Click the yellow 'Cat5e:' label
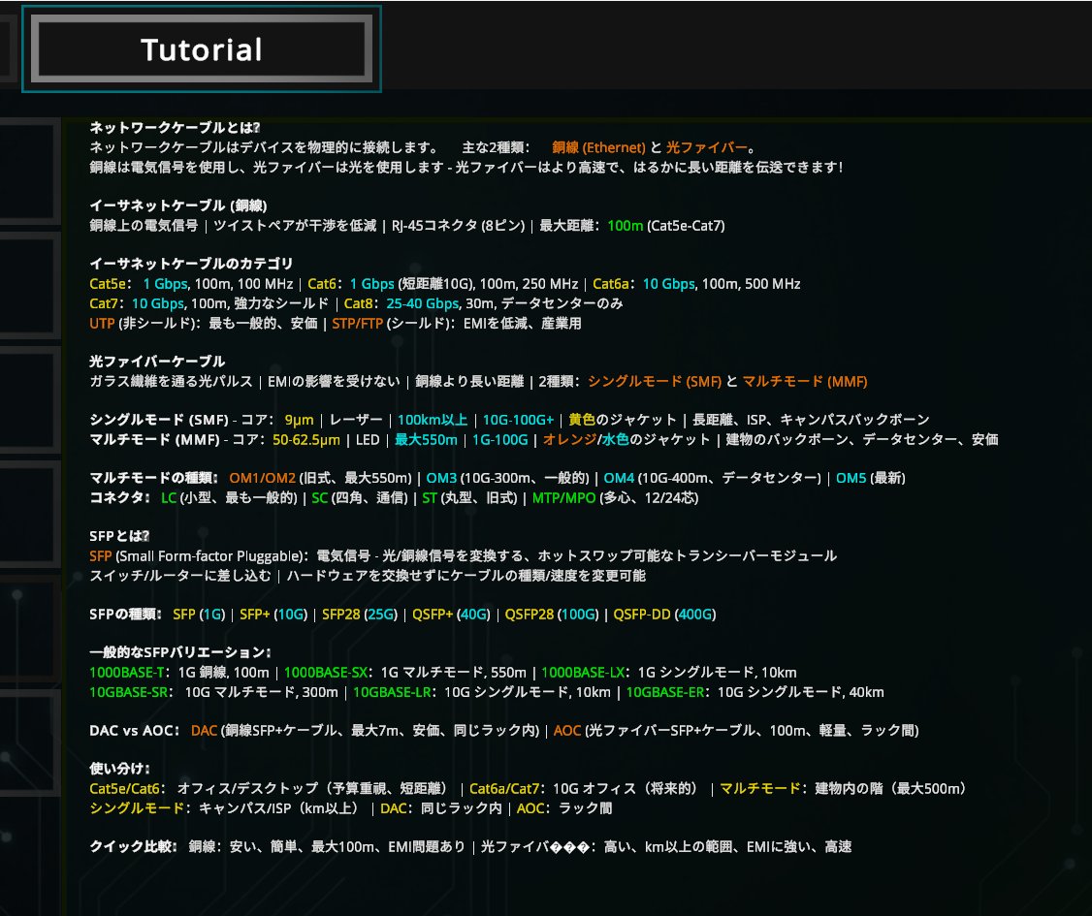This screenshot has height=916, width=1092. [110, 284]
